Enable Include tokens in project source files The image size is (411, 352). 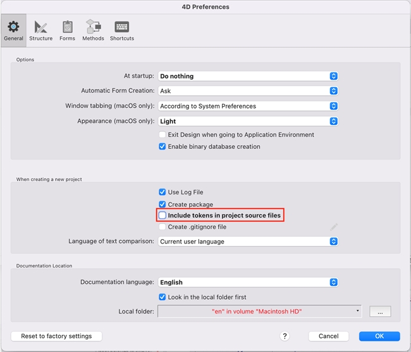click(x=163, y=216)
